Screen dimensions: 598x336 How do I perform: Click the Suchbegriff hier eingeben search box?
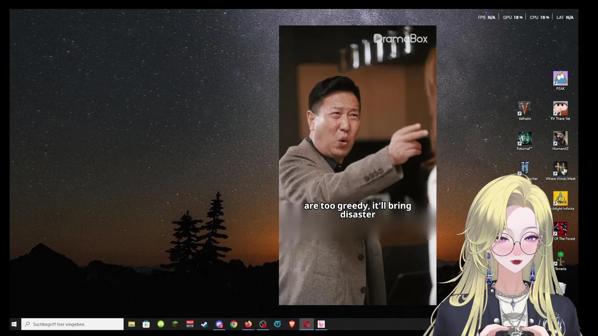click(72, 324)
